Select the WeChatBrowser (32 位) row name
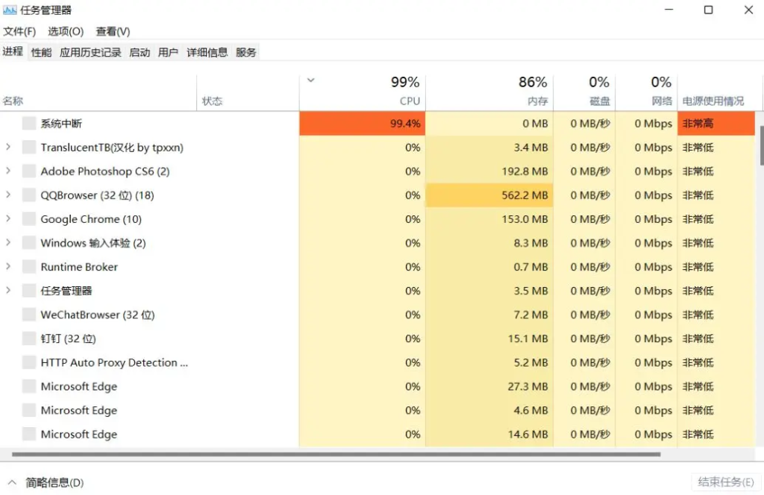The width and height of the screenshot is (764, 495). tap(98, 315)
